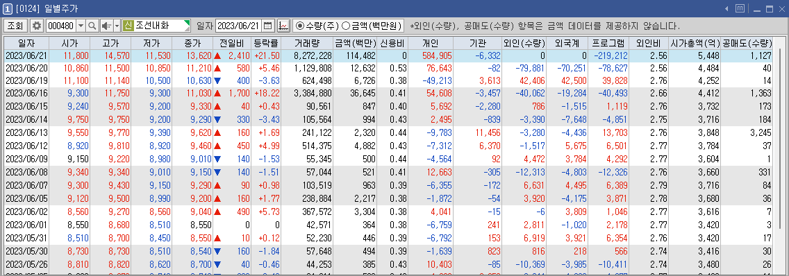Click the change rate +18.22 cell
This screenshot has width=789, height=276.
click(x=267, y=93)
